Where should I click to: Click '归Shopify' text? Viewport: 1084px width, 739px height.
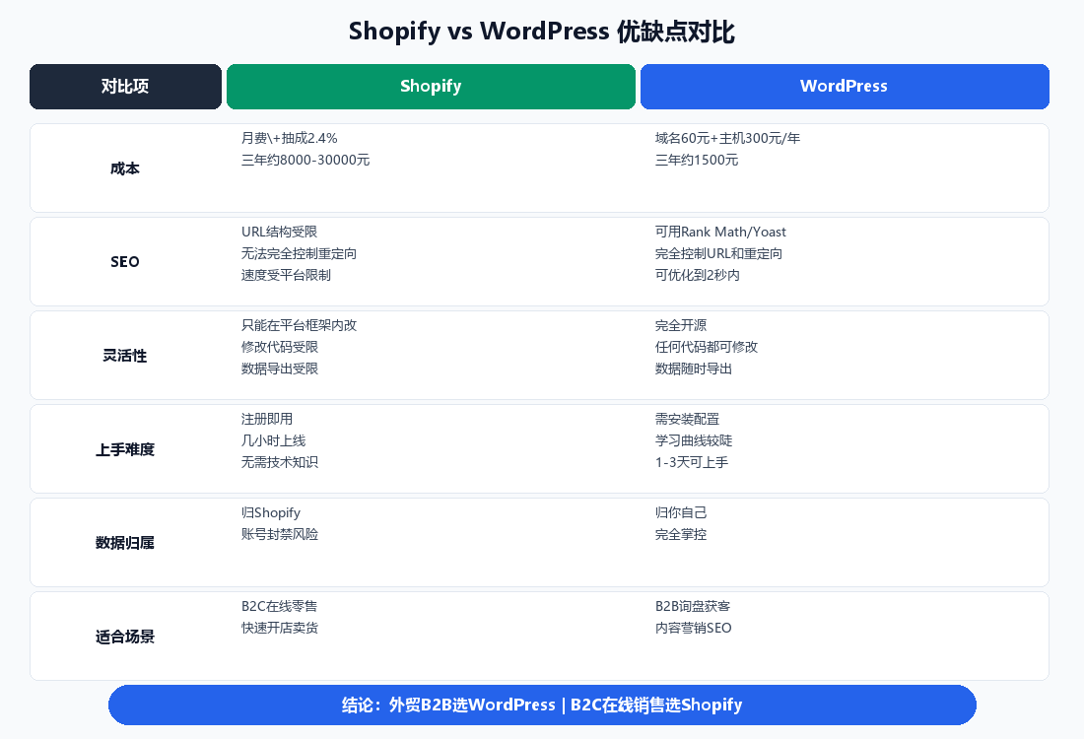point(270,512)
